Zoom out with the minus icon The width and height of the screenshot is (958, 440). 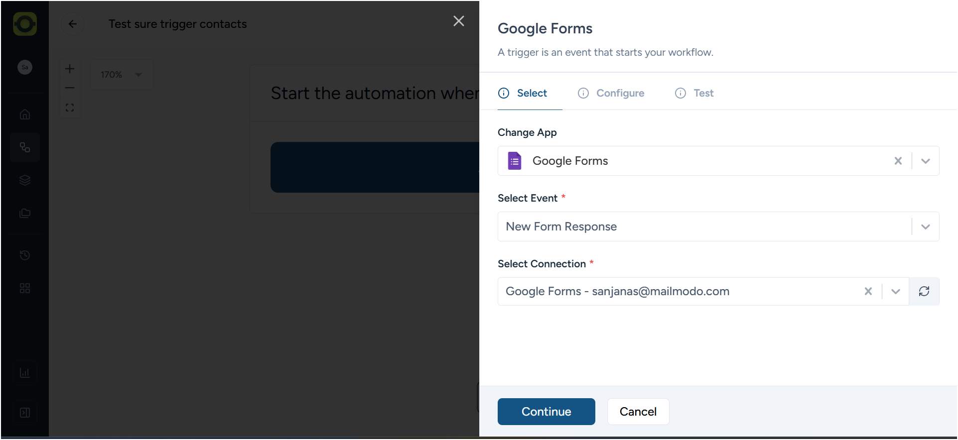70,88
